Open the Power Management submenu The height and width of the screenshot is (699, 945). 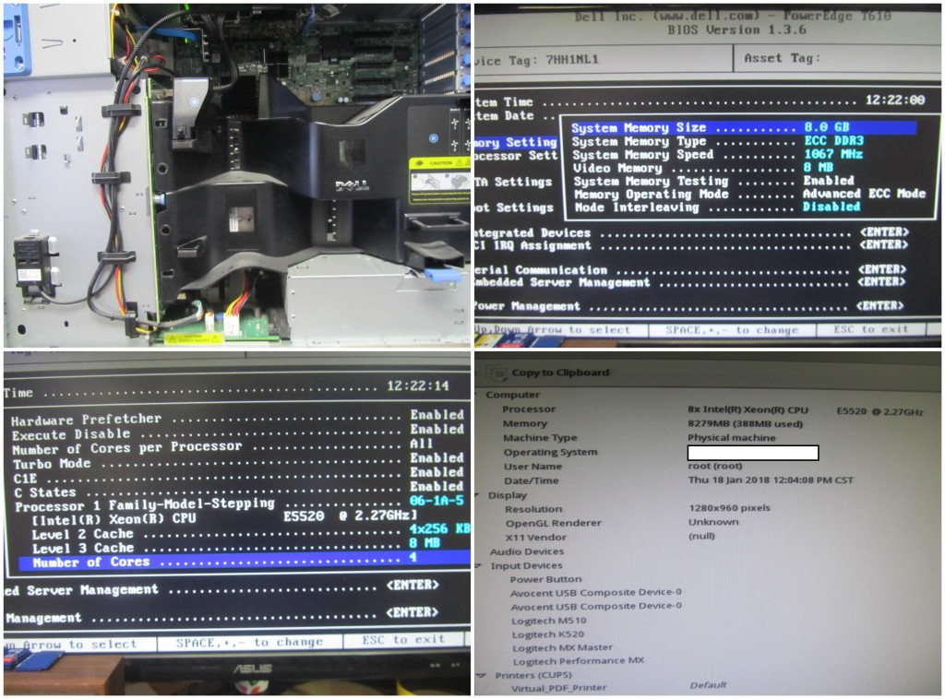(x=689, y=306)
